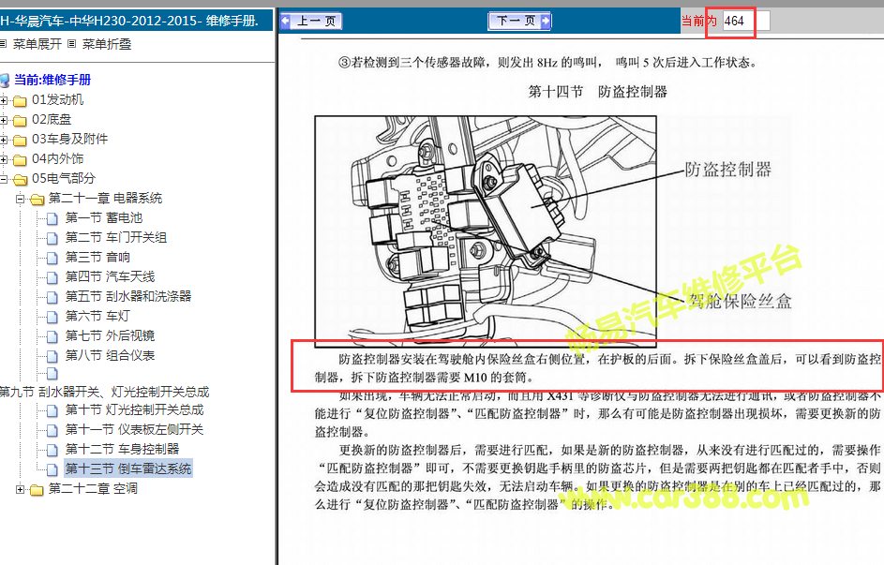Collapse the 05电气部分 folder node

coord(4,180)
